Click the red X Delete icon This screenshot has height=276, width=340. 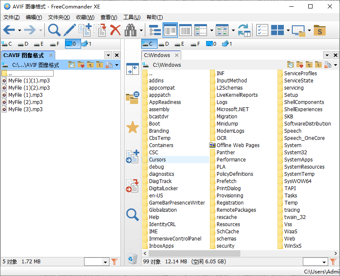[x=115, y=30]
